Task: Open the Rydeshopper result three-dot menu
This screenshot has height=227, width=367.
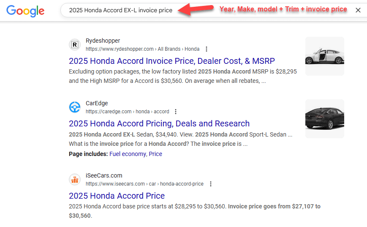Action: (206, 49)
